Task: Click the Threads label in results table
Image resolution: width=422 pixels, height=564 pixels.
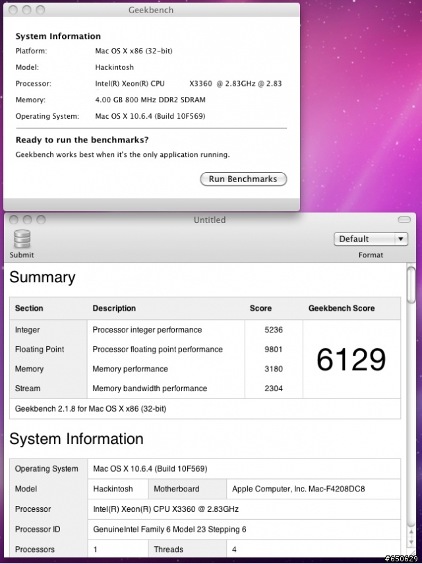Action: [x=168, y=549]
